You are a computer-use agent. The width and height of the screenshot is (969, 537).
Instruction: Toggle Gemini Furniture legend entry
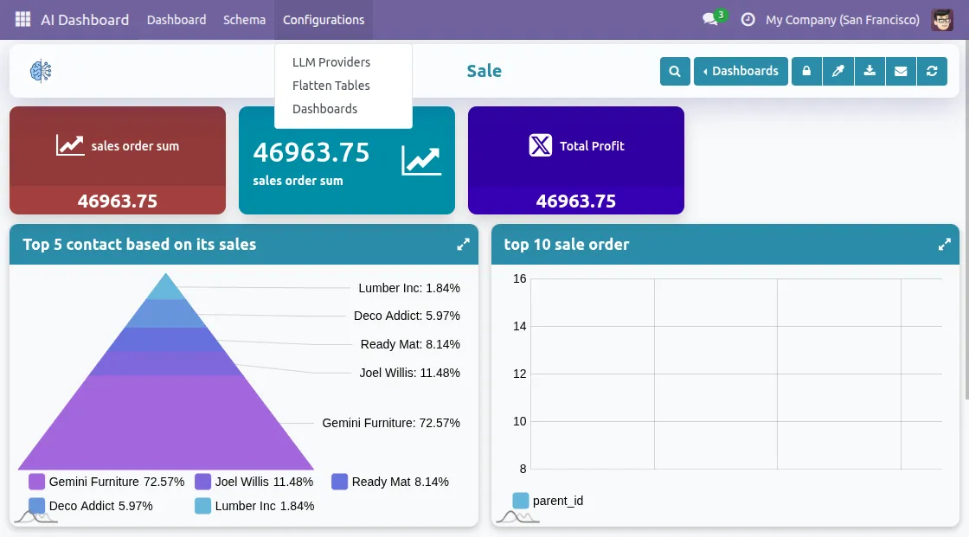click(106, 482)
